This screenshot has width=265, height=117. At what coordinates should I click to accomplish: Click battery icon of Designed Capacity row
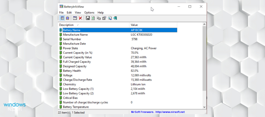click(61, 66)
